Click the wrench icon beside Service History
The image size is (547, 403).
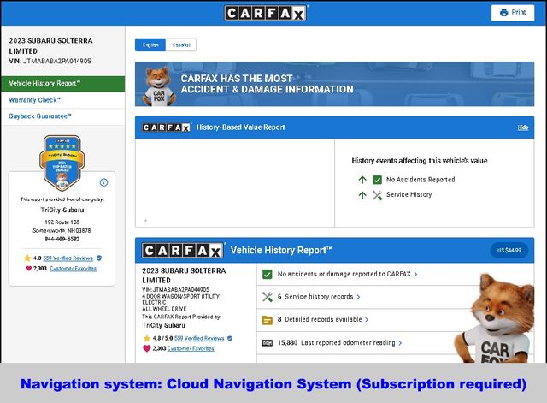coord(377,195)
